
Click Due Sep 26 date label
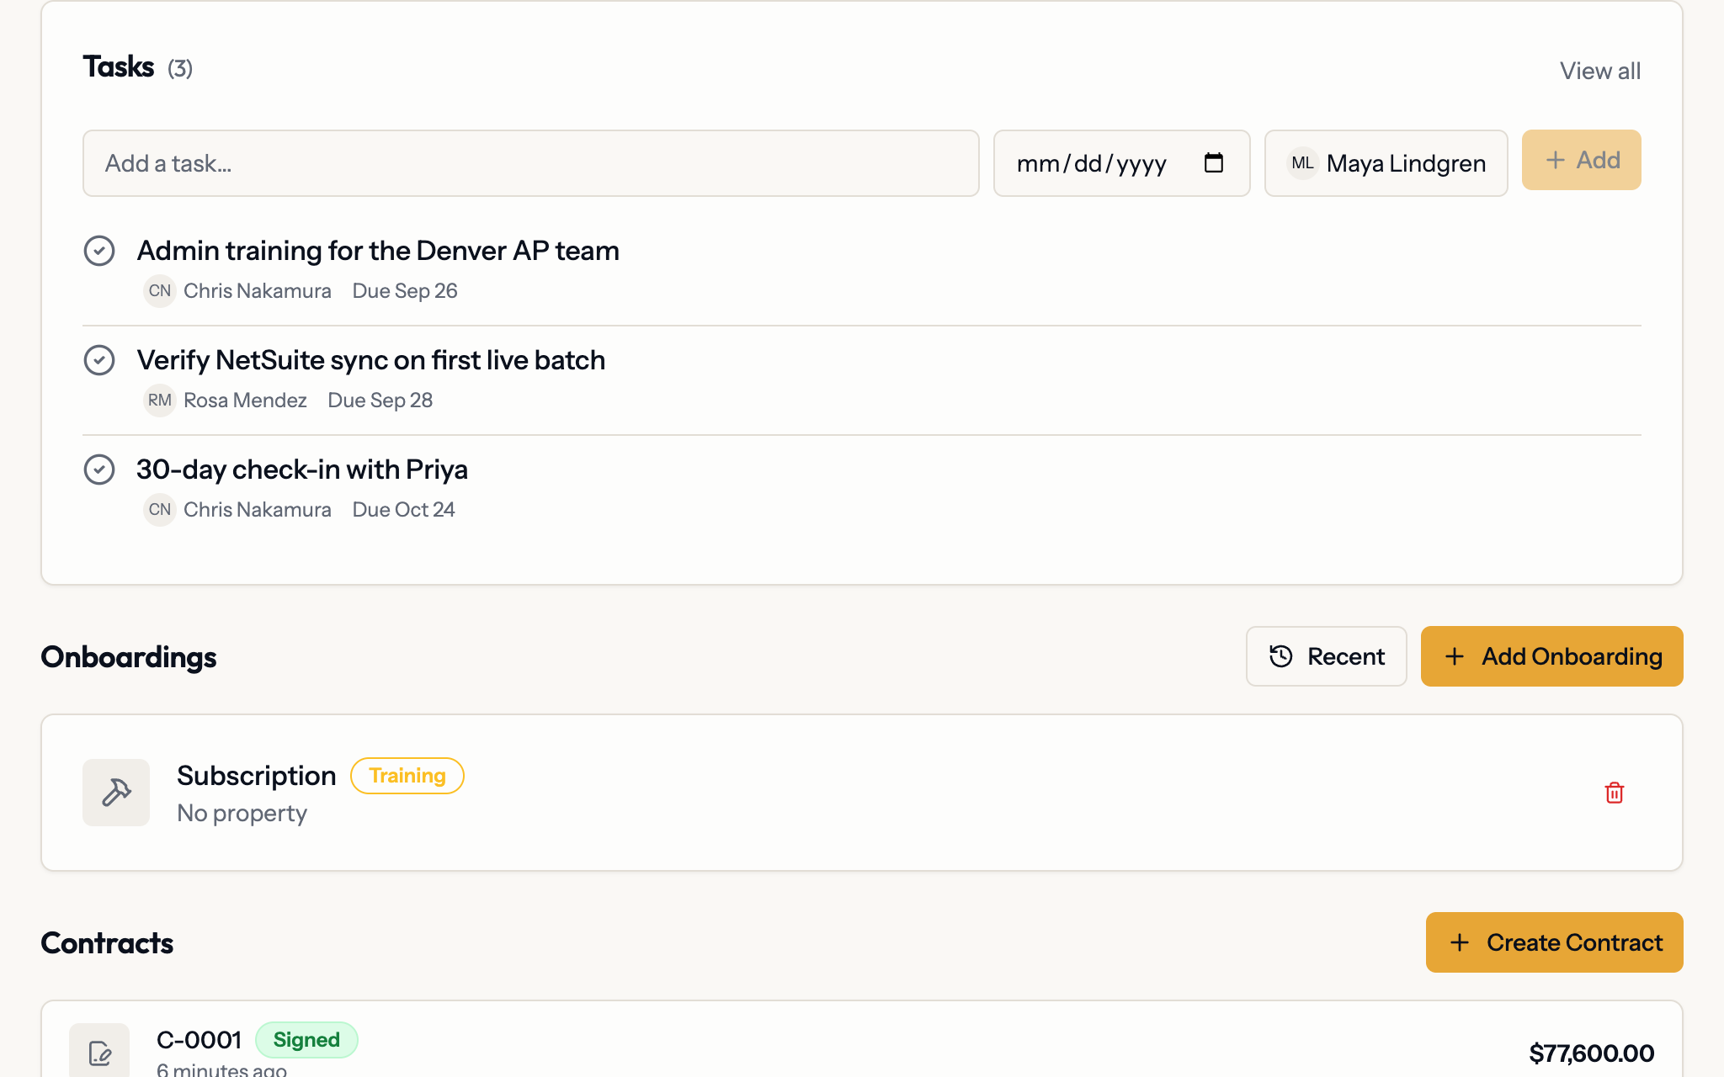(x=405, y=291)
